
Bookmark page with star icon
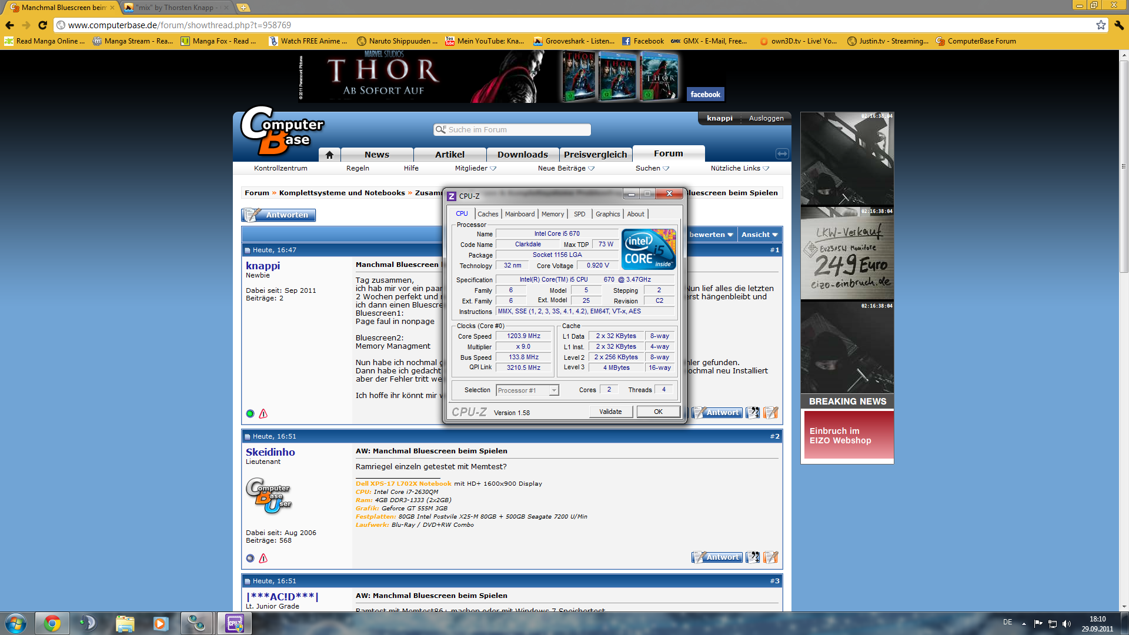coord(1101,25)
